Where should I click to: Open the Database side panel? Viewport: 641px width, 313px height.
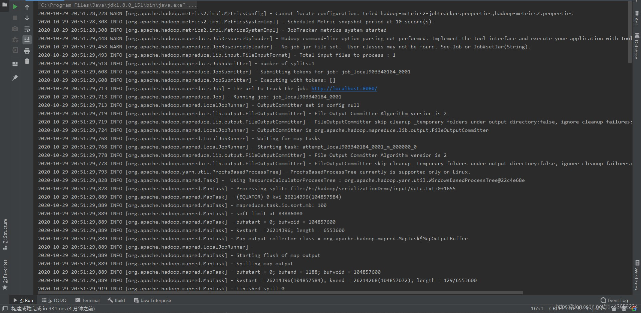(x=637, y=46)
